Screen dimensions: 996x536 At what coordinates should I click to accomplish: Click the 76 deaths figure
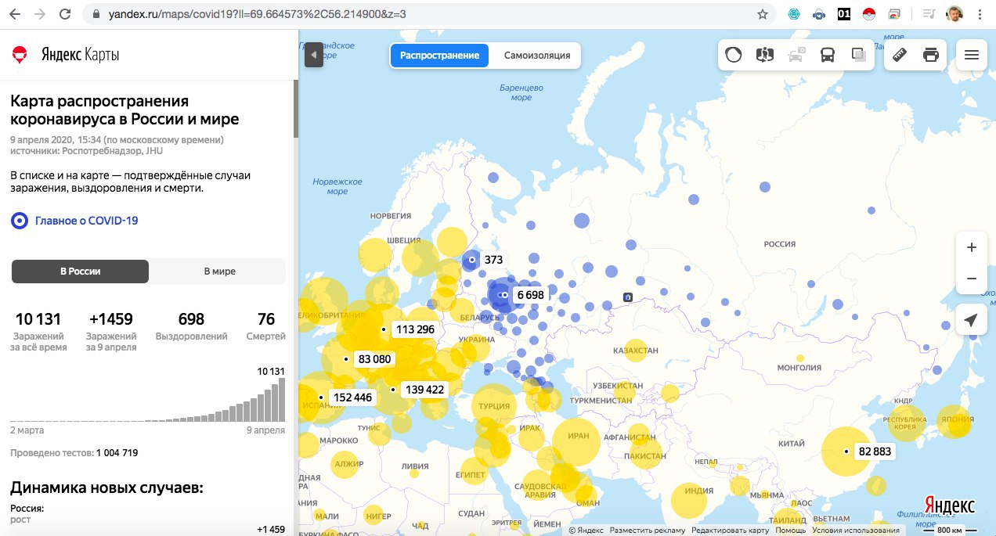[266, 318]
